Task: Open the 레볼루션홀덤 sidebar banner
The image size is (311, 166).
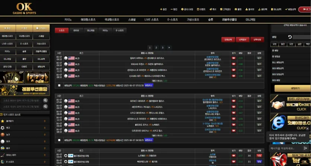Action: click(25, 90)
